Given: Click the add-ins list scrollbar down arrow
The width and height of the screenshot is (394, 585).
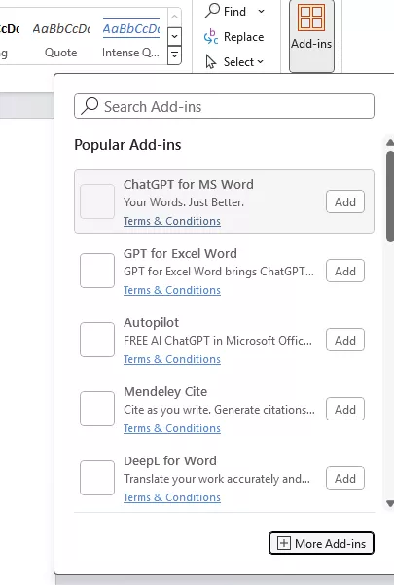Looking at the screenshot, I should [x=390, y=504].
